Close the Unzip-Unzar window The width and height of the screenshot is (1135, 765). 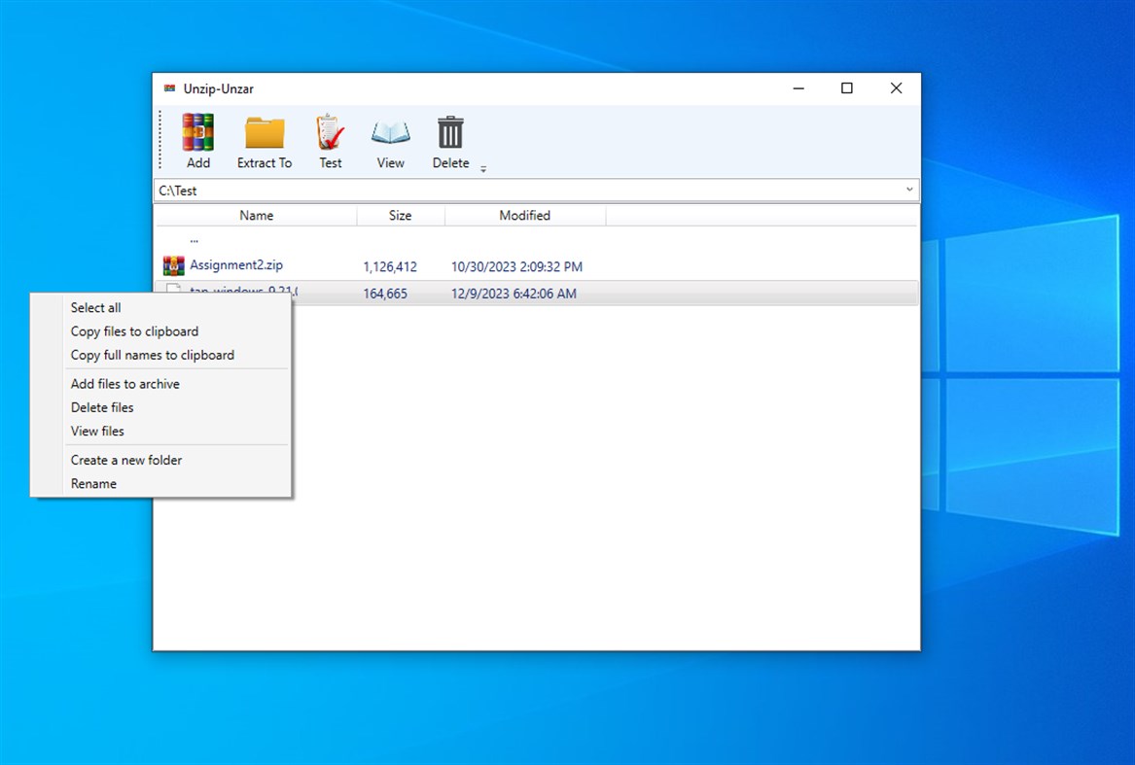[x=896, y=88]
